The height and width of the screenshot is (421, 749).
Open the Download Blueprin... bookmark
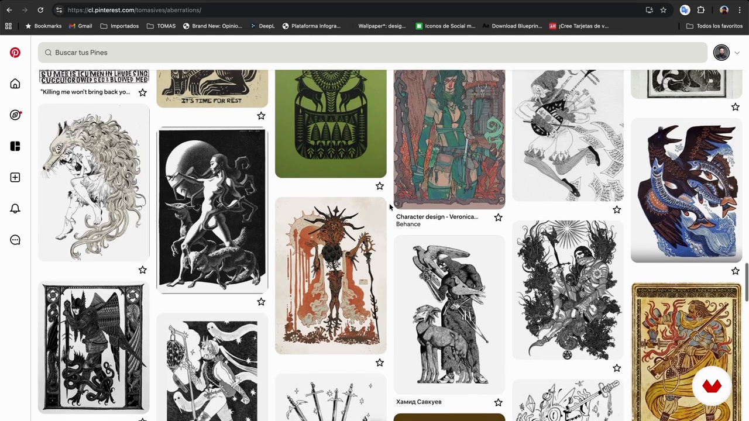coord(511,26)
